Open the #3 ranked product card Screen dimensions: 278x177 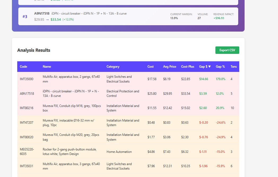point(128,16)
